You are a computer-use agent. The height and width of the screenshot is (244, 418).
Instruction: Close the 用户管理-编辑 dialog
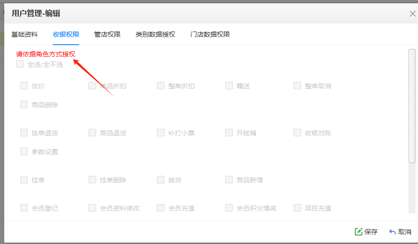pos(412,14)
